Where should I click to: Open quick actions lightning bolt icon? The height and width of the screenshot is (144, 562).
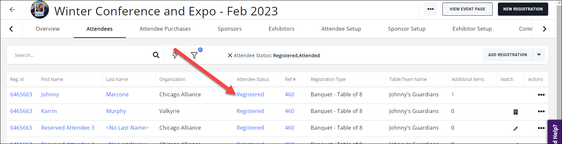pos(175,55)
